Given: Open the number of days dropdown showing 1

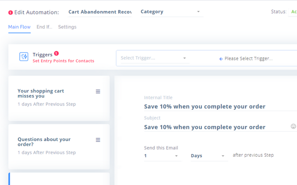Looking at the screenshot, I should 163,156.
